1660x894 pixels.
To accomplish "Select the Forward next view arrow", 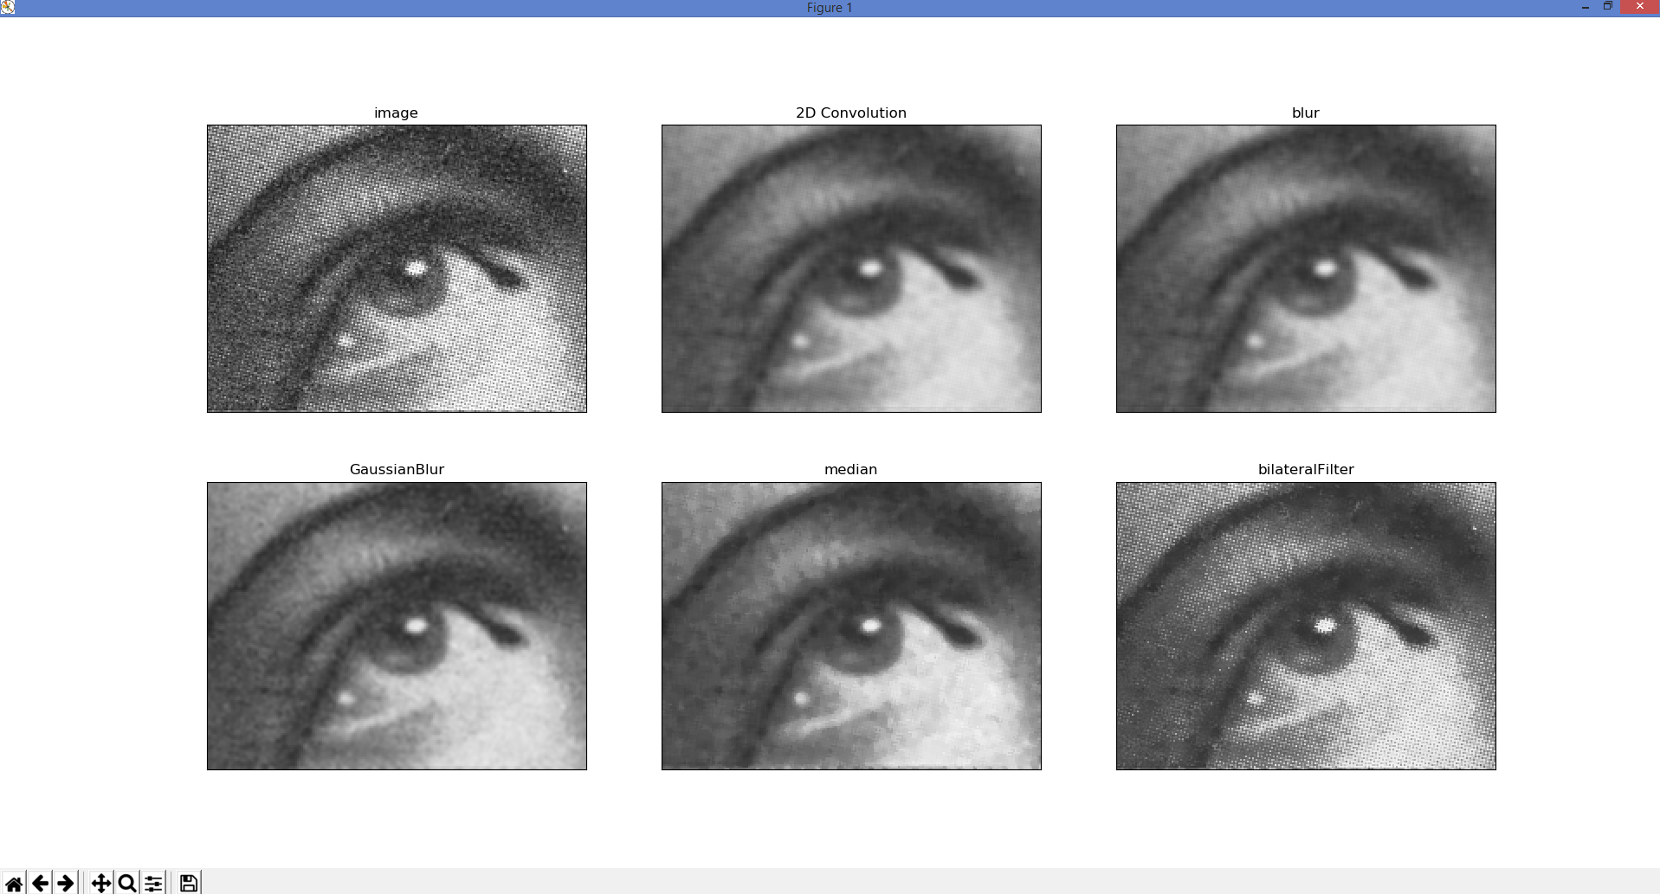I will coord(64,884).
